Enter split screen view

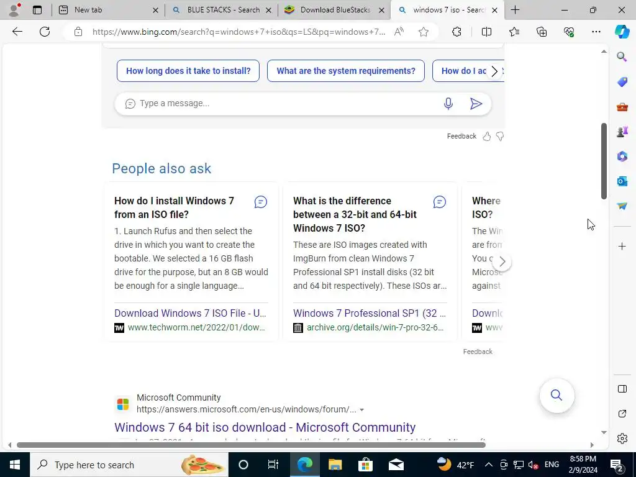point(486,32)
